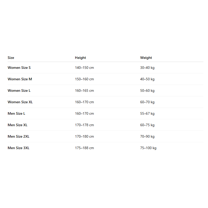
Task: Click the 75–100 kg weight cell
Action: (148, 148)
